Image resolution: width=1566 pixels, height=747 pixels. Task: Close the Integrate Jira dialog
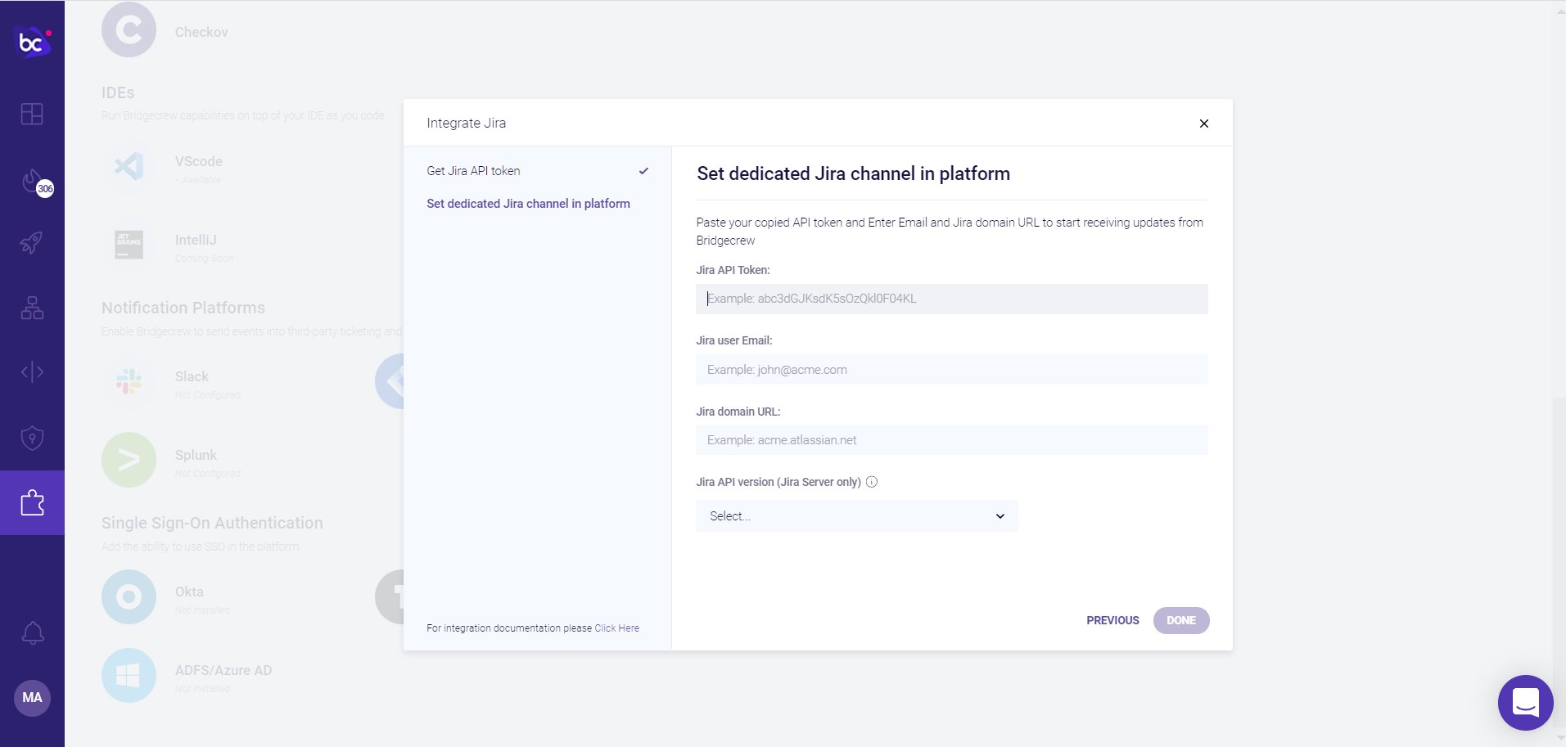click(1203, 124)
